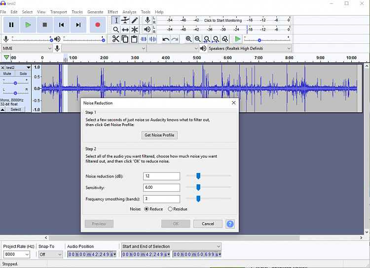Click the Noise reduction (dB) slider handle

point(198,176)
